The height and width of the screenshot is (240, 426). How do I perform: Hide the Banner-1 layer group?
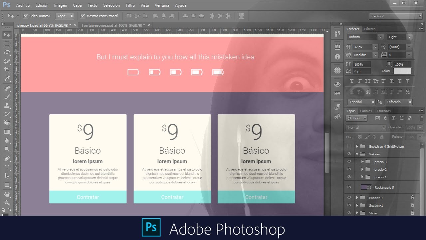[349, 198]
